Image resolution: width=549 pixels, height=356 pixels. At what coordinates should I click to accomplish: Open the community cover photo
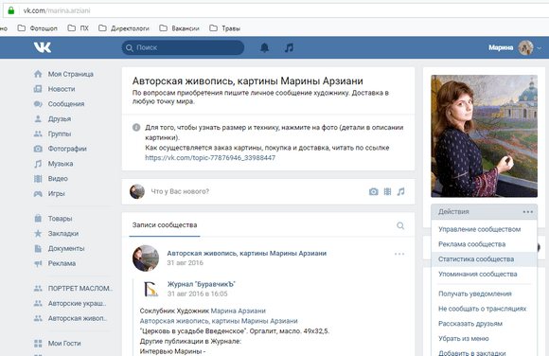(484, 136)
